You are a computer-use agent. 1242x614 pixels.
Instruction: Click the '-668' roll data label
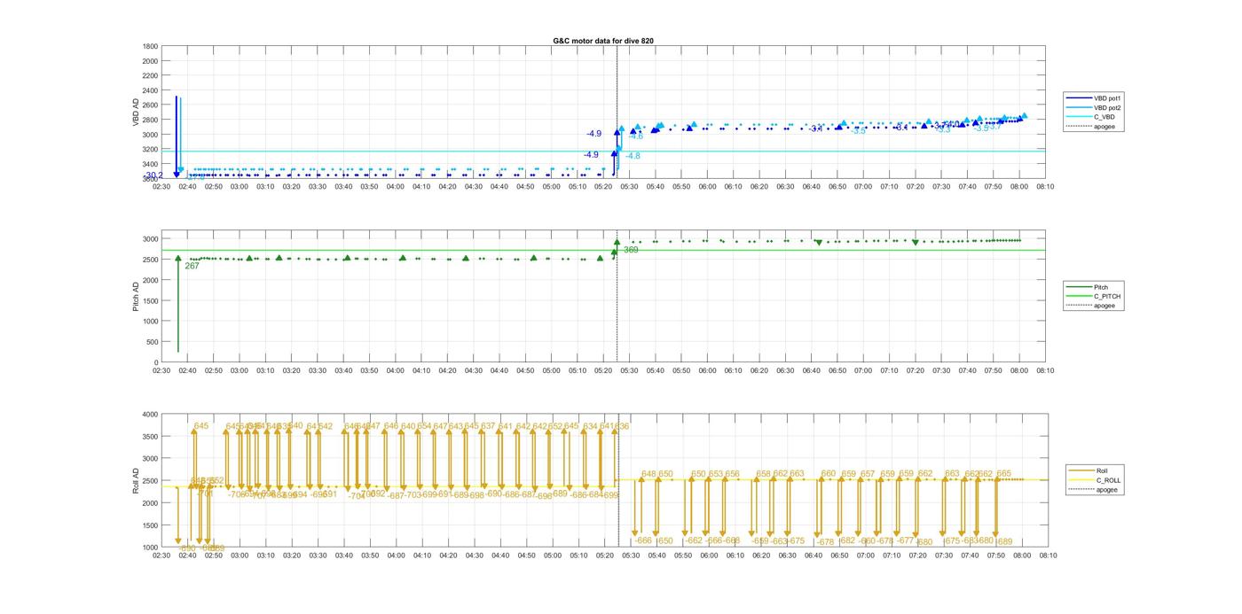coord(732,540)
